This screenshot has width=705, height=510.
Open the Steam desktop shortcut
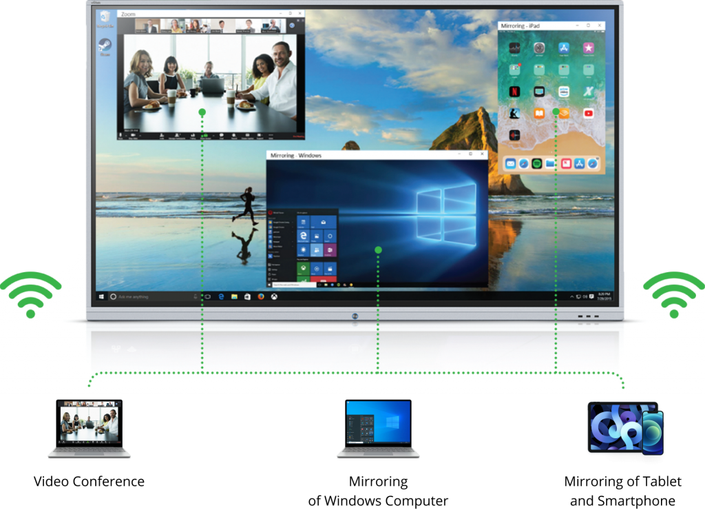pos(105,46)
